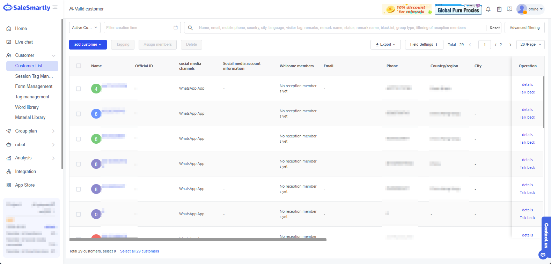Open the help question mark icon
This screenshot has width=551, height=264.
(x=509, y=9)
